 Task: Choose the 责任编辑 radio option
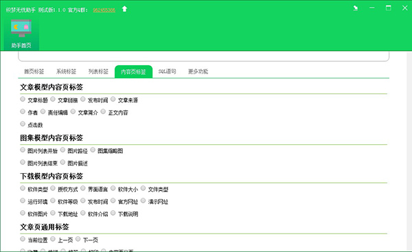[x=43, y=111]
